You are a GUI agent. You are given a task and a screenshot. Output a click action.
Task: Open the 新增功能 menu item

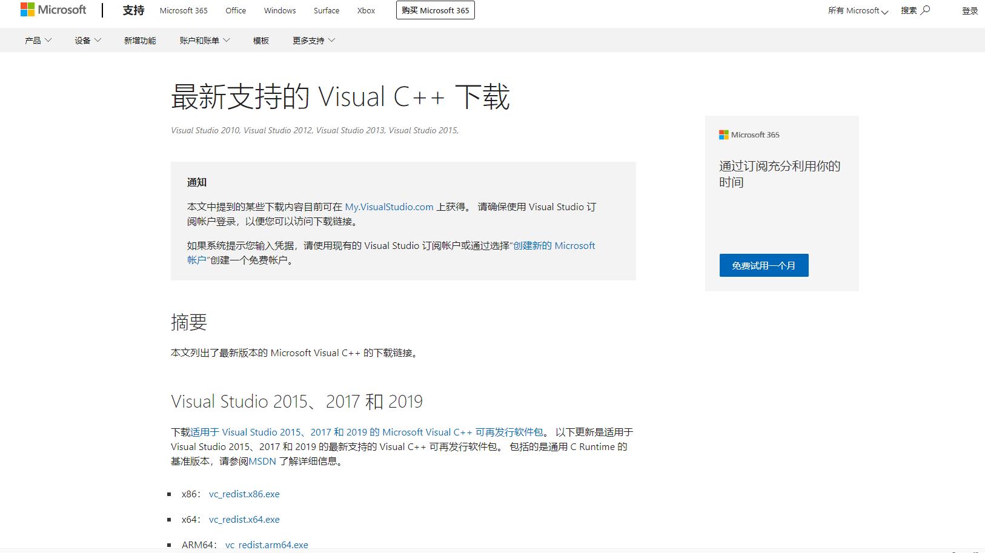point(140,41)
